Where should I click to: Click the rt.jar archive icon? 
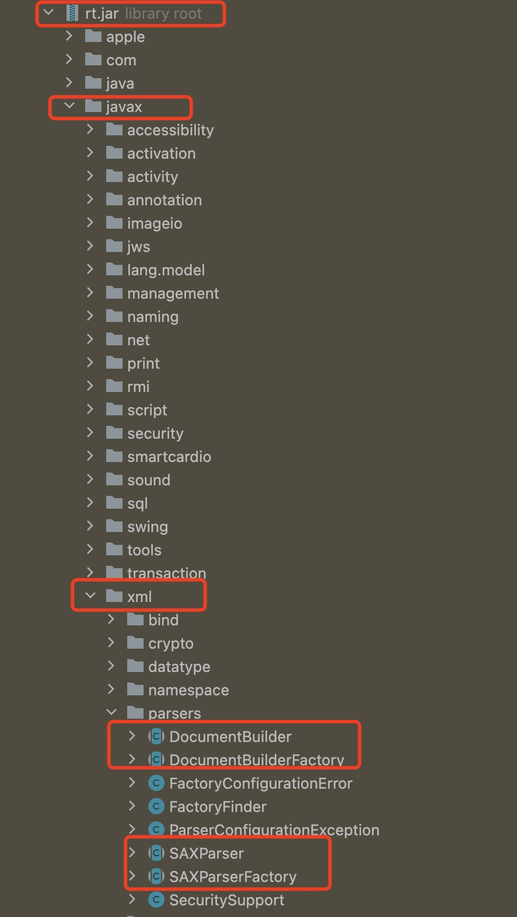(x=72, y=13)
